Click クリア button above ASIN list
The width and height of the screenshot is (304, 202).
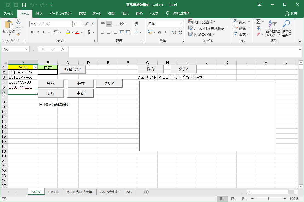coord(184,69)
